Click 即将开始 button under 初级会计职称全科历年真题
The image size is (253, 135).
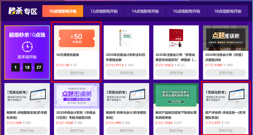[x=126, y=73]
